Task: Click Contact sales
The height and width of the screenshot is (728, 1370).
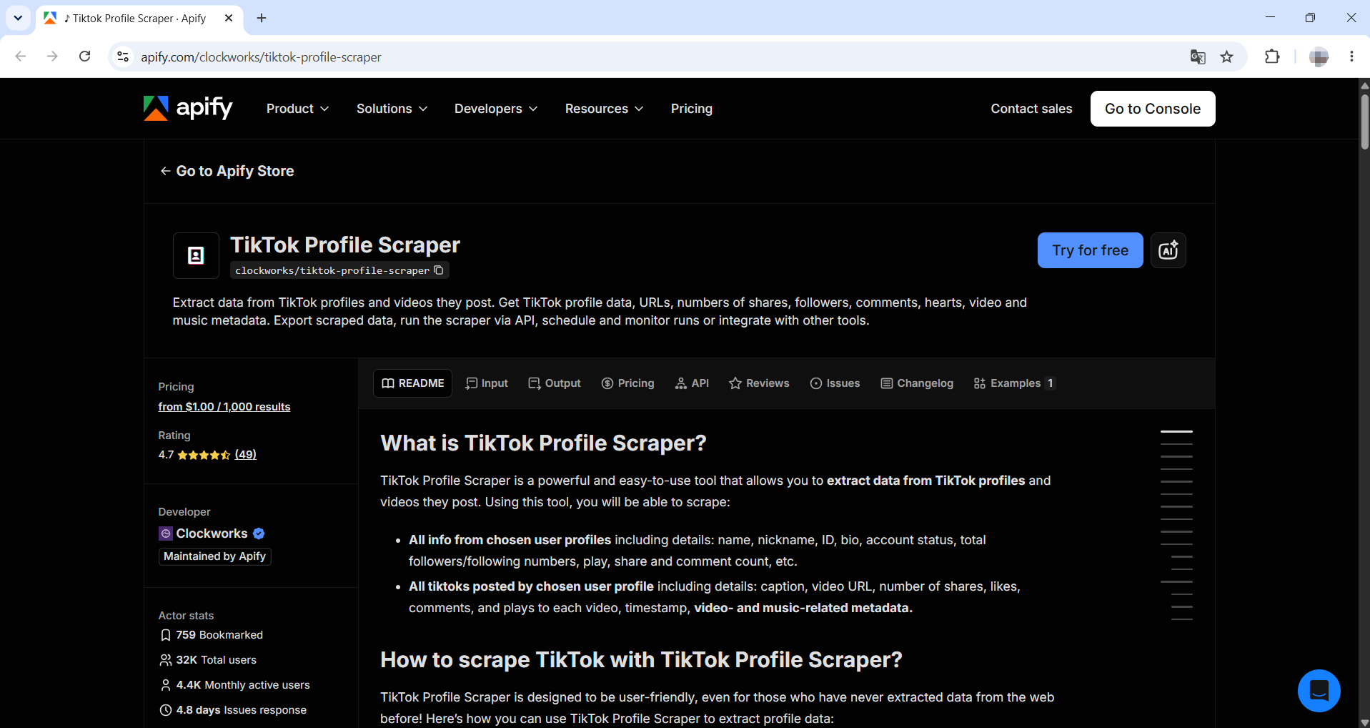Action: [x=1031, y=109]
